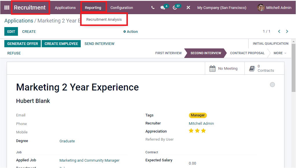The width and height of the screenshot is (296, 168).
Task: Switch to the Applications menu
Action: 65,7
